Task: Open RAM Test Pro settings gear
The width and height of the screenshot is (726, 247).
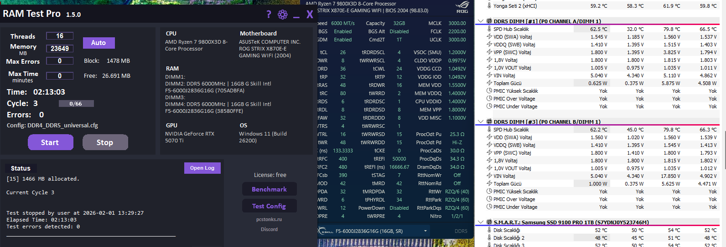Action: tap(283, 15)
